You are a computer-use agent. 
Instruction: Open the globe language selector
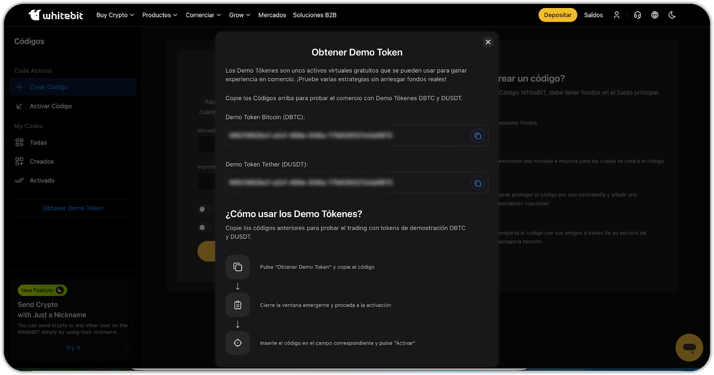coord(655,15)
